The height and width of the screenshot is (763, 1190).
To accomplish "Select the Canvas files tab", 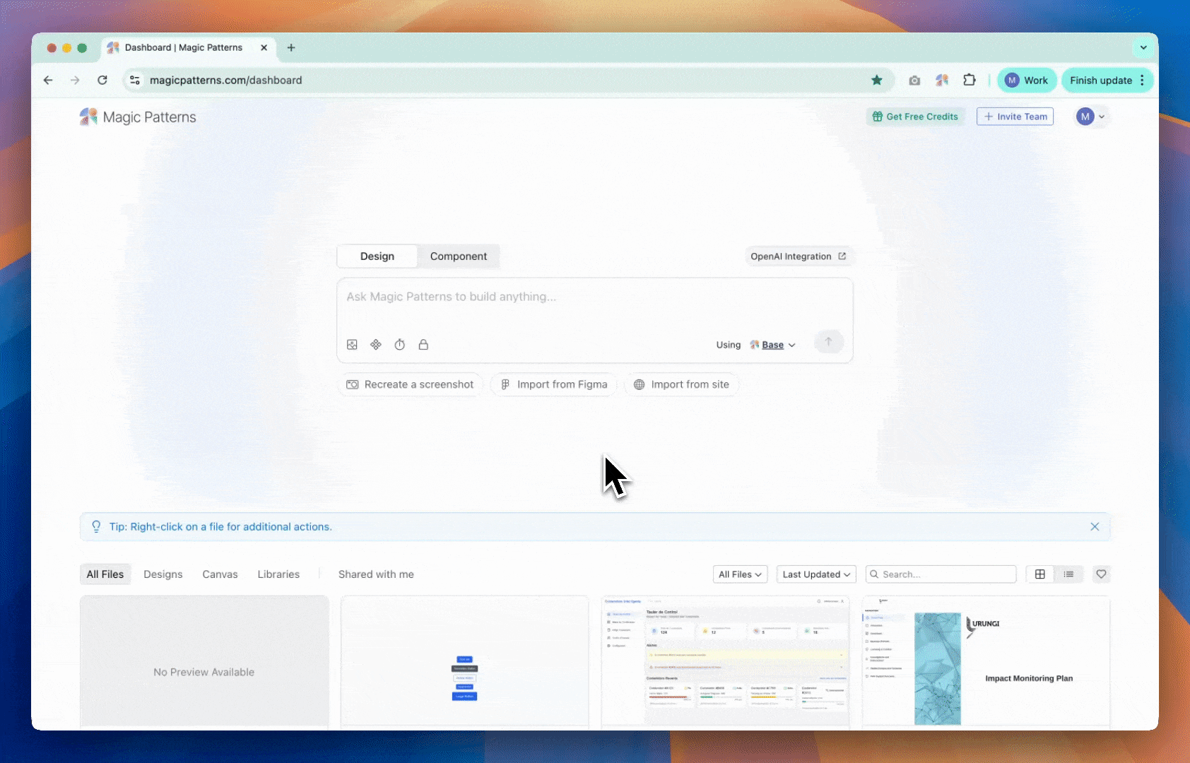I will pyautogui.click(x=220, y=574).
